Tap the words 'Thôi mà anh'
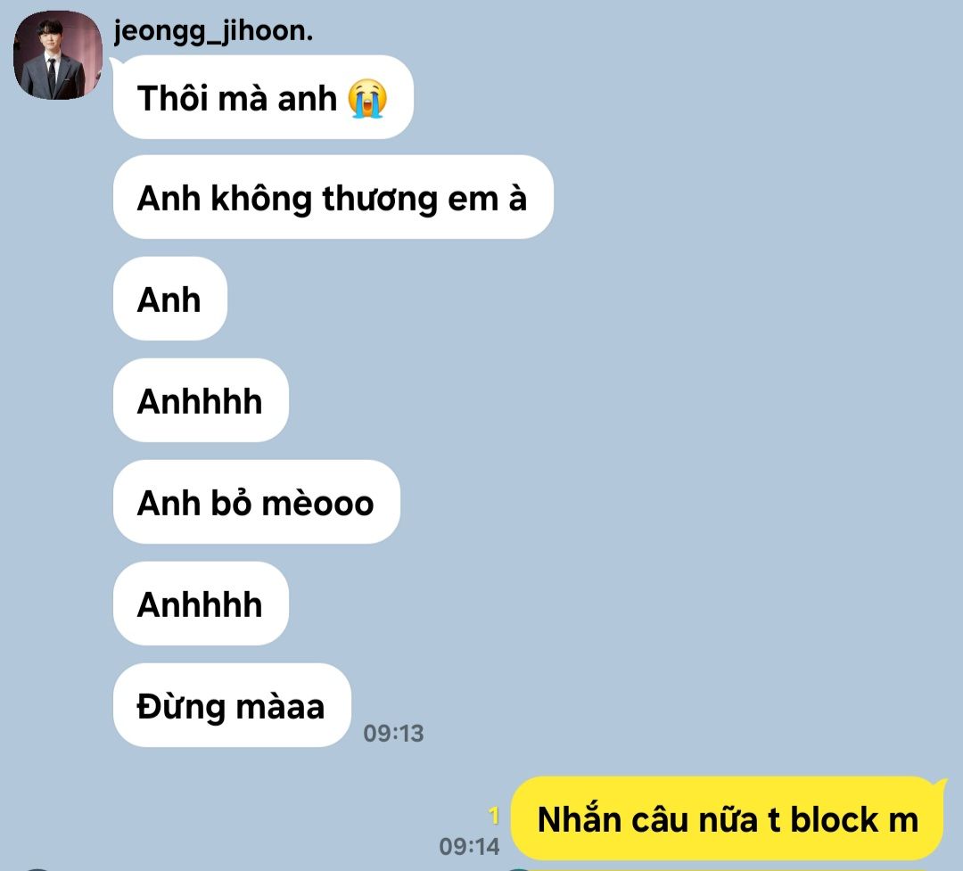Image resolution: width=963 pixels, height=871 pixels. [x=237, y=98]
